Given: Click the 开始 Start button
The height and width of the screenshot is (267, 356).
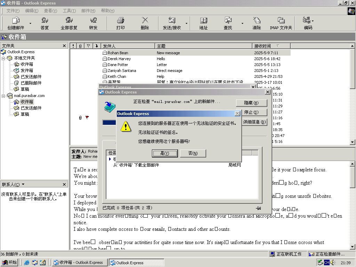Looking at the screenshot, I should [x=9, y=262].
